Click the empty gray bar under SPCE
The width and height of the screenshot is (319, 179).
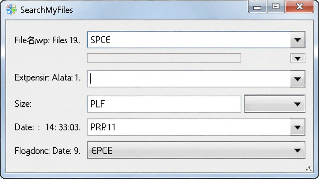click(x=164, y=58)
